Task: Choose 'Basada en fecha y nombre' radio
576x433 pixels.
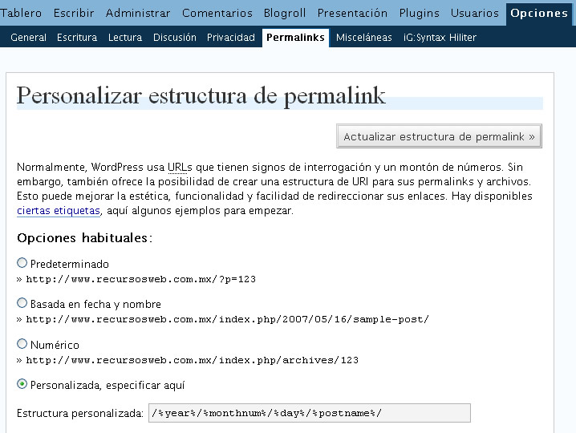Action: click(22, 302)
